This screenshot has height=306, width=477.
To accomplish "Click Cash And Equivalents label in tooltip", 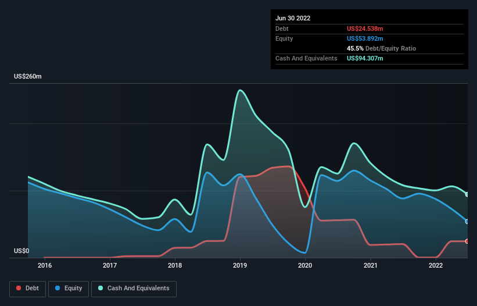I will [x=306, y=58].
